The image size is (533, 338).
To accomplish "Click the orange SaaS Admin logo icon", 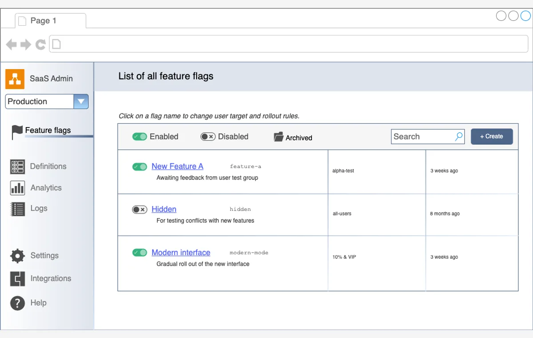I will coord(15,79).
